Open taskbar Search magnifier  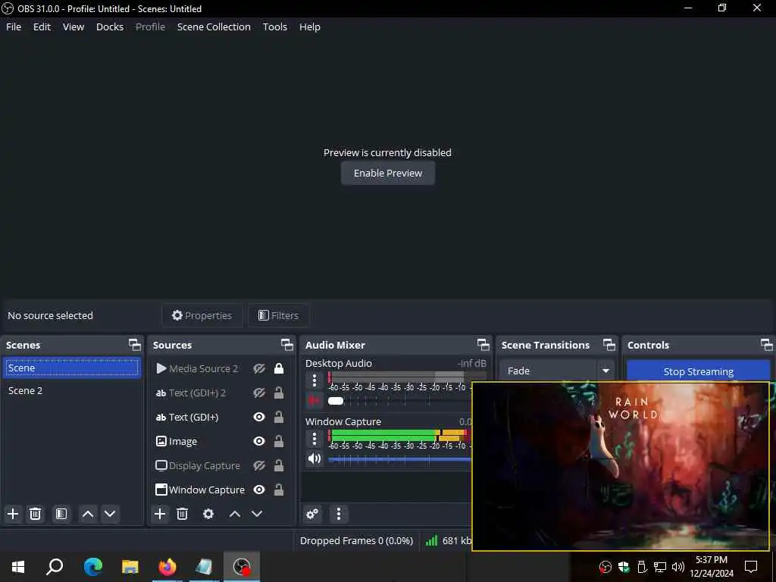[55, 567]
